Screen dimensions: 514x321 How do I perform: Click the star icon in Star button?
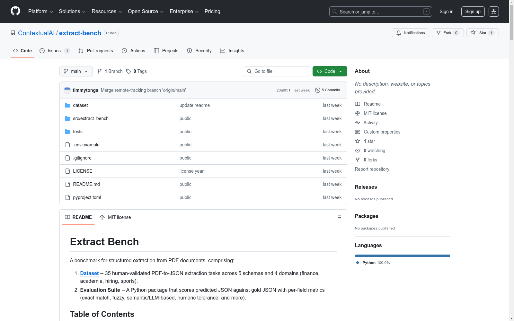tap(473, 32)
